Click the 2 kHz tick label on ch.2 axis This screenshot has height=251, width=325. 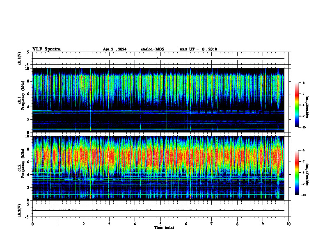[29, 187]
